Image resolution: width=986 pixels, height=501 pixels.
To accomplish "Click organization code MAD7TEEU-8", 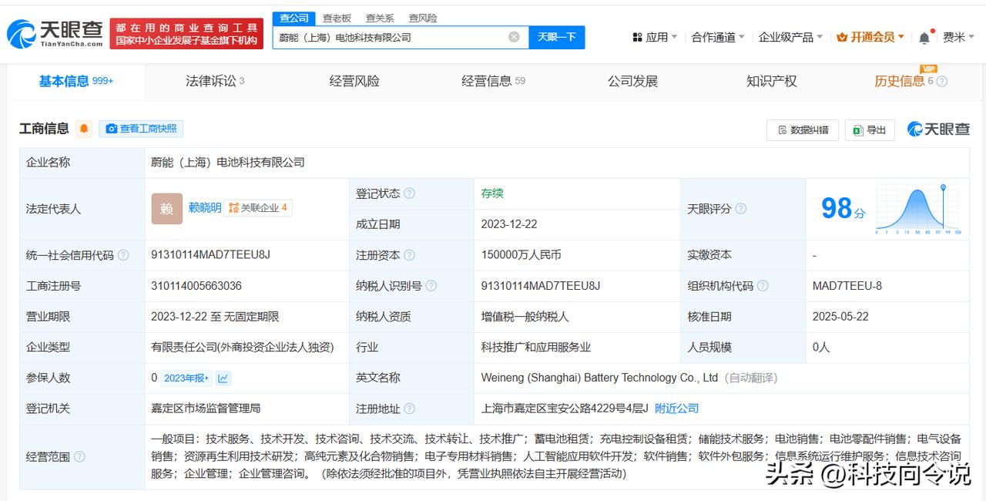I will pos(847,286).
